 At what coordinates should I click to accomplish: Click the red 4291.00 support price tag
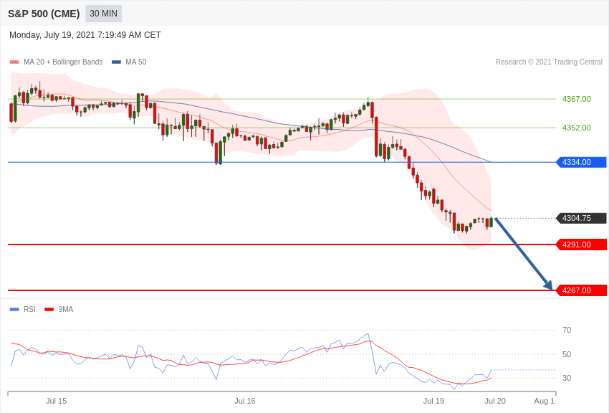[x=582, y=245]
